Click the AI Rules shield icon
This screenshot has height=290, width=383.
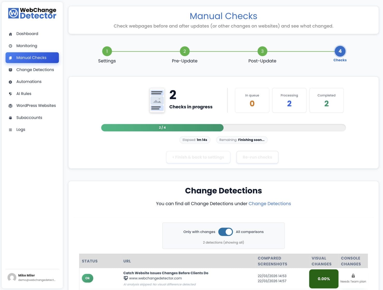(x=10, y=94)
